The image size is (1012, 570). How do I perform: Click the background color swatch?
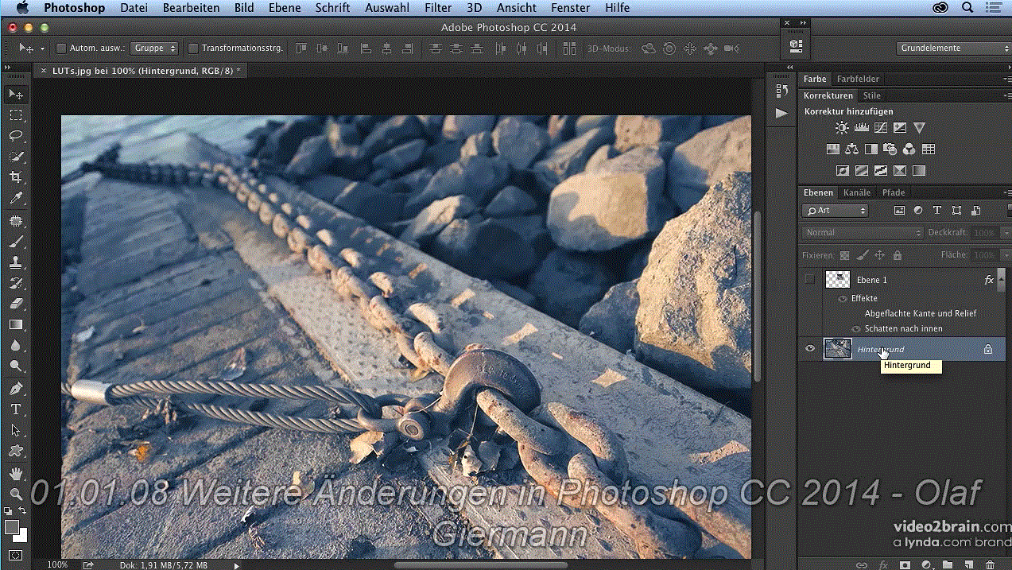[x=21, y=537]
